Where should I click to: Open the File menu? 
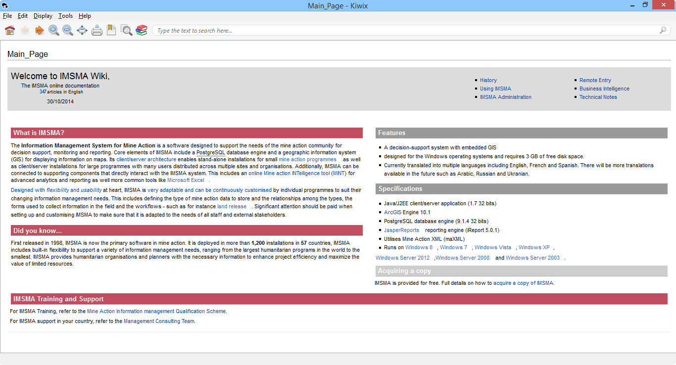(7, 16)
